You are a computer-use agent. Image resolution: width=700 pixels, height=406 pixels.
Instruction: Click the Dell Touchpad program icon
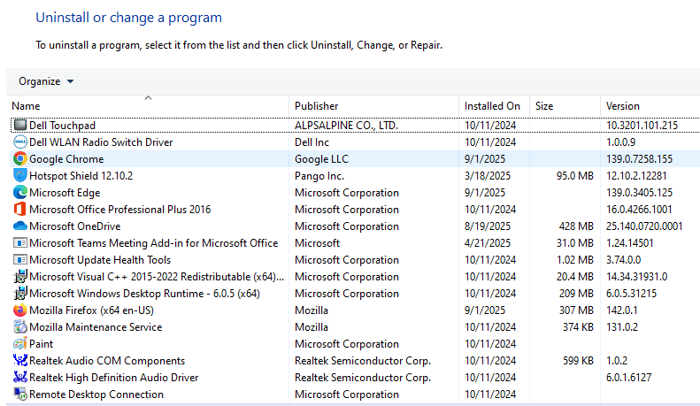20,125
